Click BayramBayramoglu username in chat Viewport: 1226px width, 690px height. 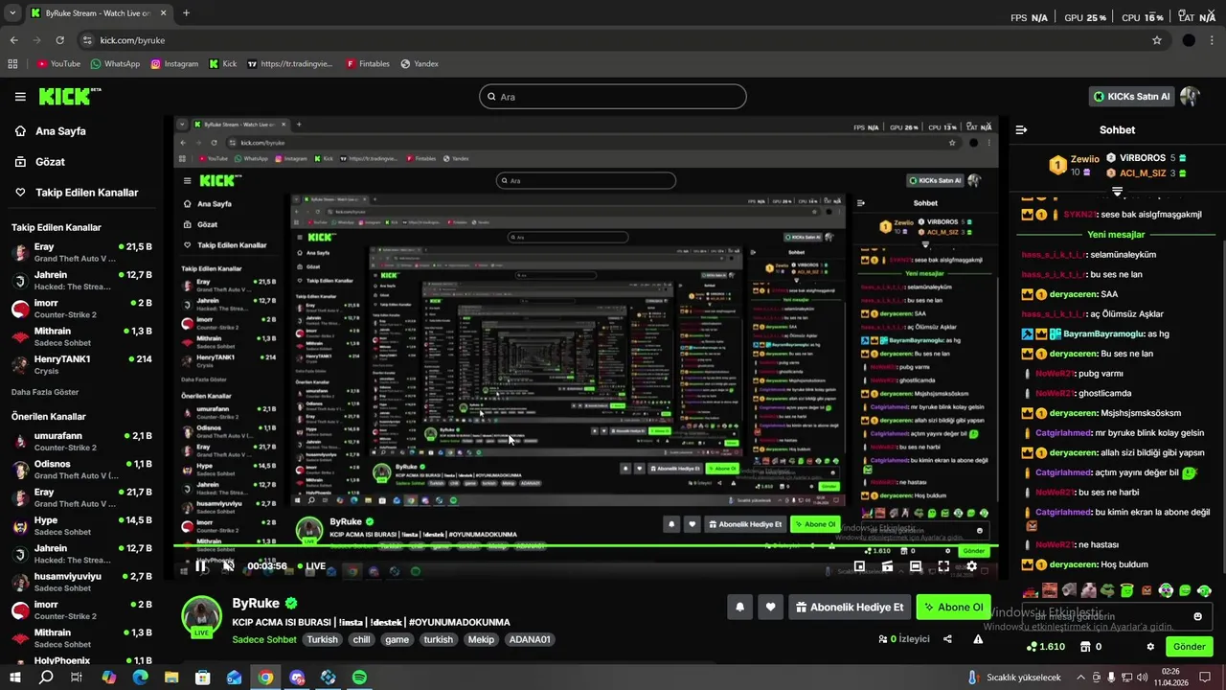[1103, 333]
